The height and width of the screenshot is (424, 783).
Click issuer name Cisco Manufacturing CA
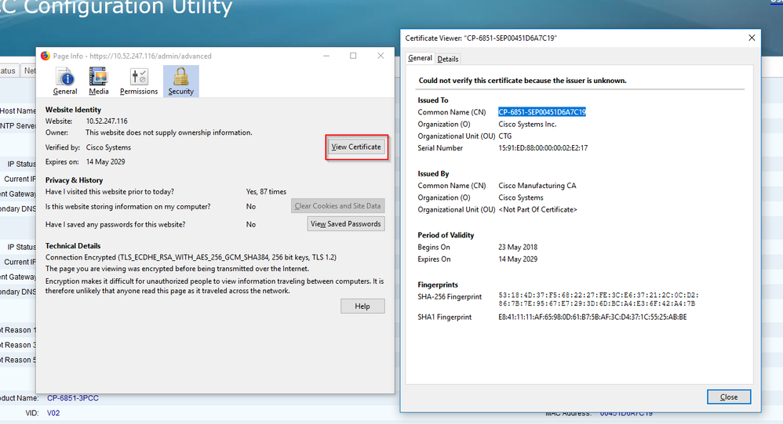coord(537,186)
